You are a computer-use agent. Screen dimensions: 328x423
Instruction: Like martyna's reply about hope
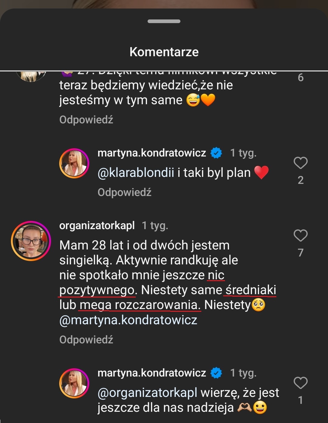pos(300,383)
